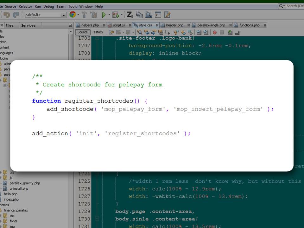Open the Help menu
This screenshot has width=304, height=228.
(x=99, y=6)
